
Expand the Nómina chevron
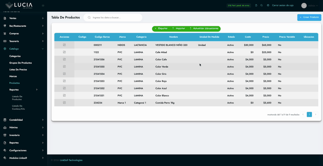43,127
